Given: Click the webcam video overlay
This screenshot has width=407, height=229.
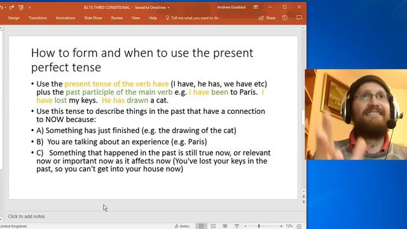Looking at the screenshot, I should pos(356,114).
